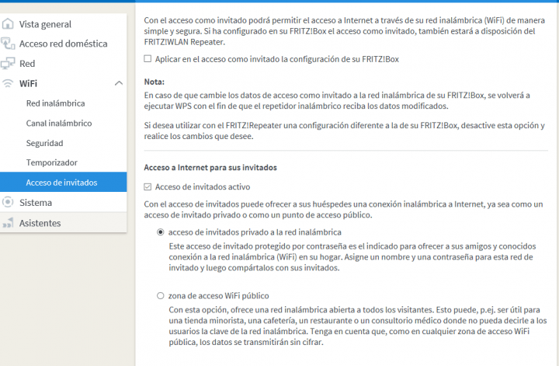
Task: Click the Acceso red doméstica icon
Action: point(8,44)
